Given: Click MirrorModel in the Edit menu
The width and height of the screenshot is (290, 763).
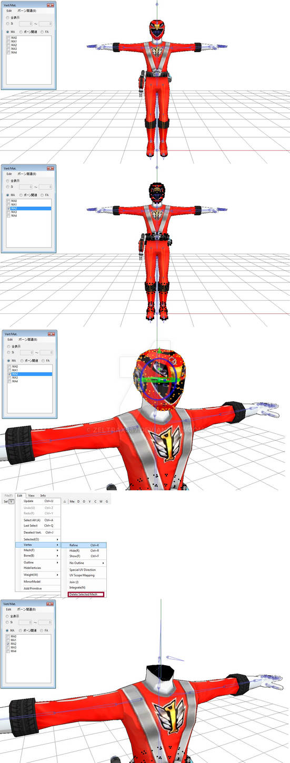Looking at the screenshot, I should point(38,582).
